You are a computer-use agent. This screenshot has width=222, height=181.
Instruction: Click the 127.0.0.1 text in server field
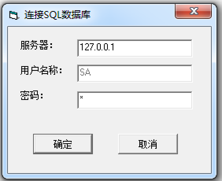pyautogui.click(x=97, y=47)
